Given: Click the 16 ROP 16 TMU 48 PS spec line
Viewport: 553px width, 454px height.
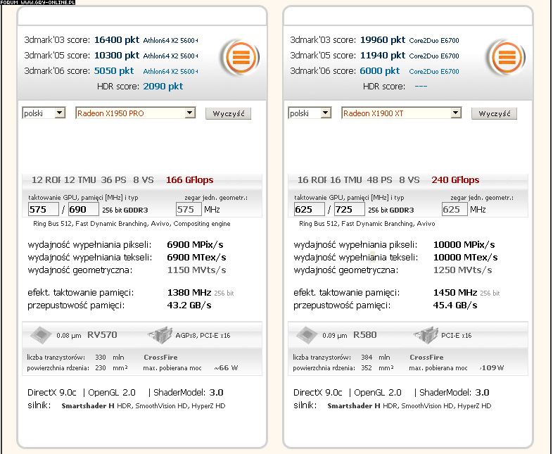Looking at the screenshot, I should [359, 180].
